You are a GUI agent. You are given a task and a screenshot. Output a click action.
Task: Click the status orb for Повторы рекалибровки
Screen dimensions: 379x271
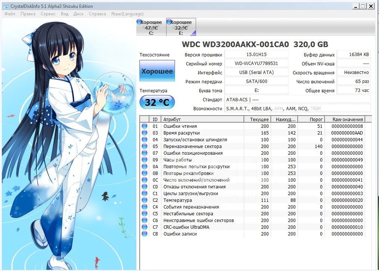tap(145, 173)
